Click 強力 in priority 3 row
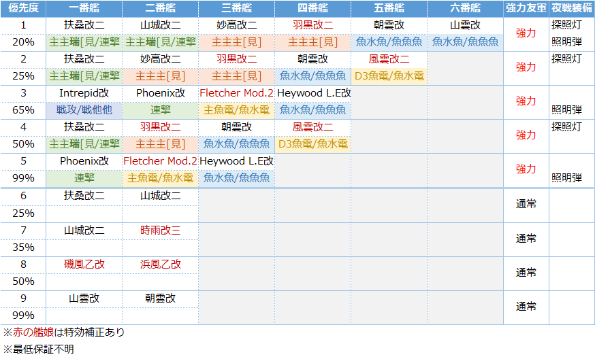Viewport: 595px width, 359px height. tap(526, 101)
